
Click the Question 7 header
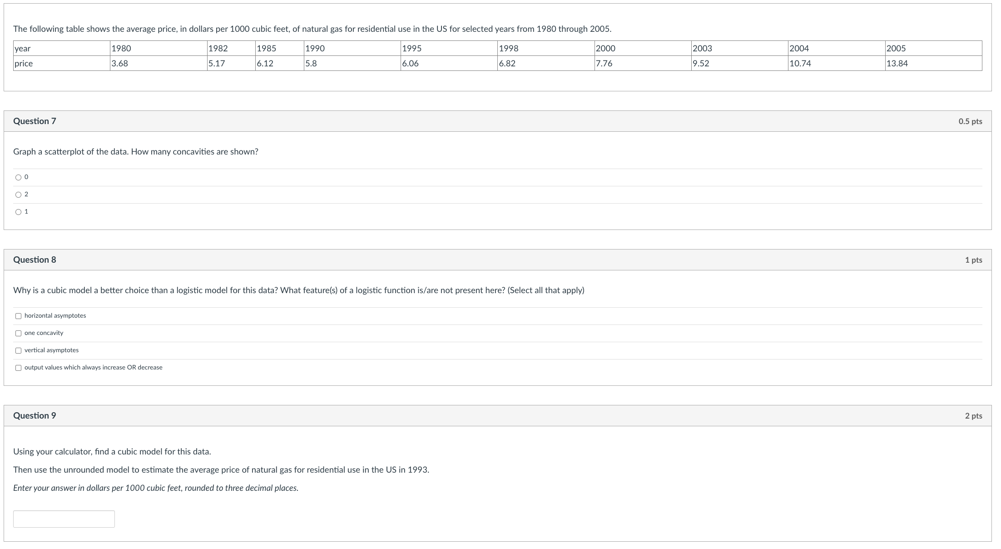point(35,121)
